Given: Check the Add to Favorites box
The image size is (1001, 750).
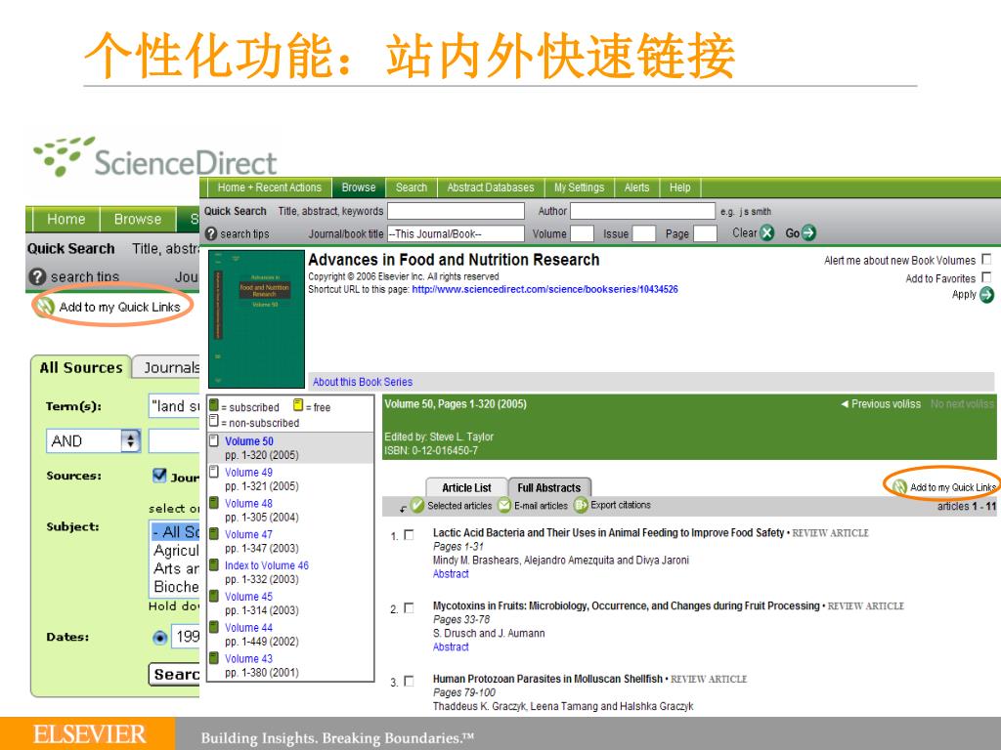Looking at the screenshot, I should coord(986,277).
